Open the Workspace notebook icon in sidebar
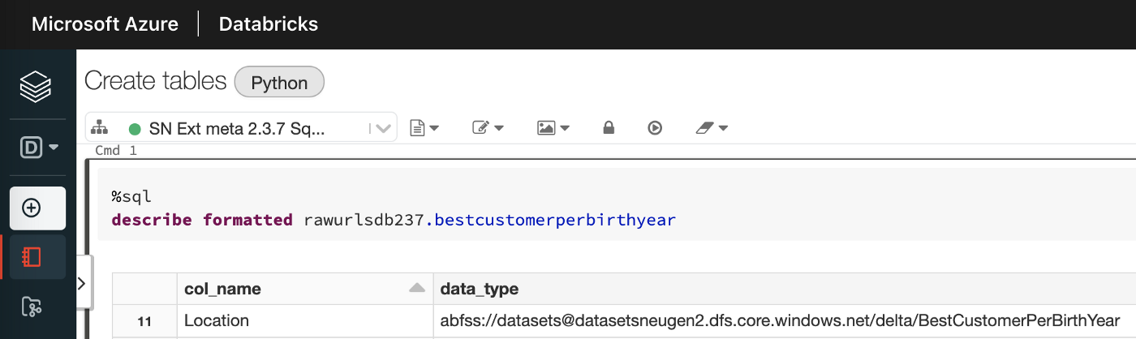Screen dimensions: 1136x339 (32, 258)
